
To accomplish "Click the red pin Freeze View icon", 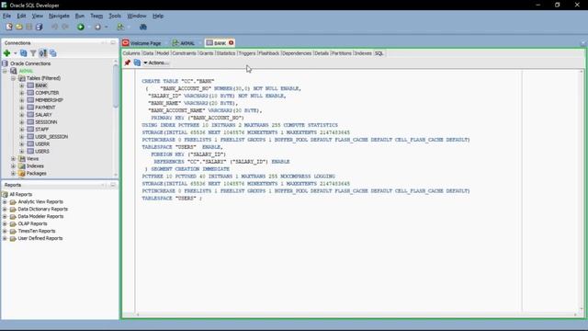I will click(x=128, y=63).
